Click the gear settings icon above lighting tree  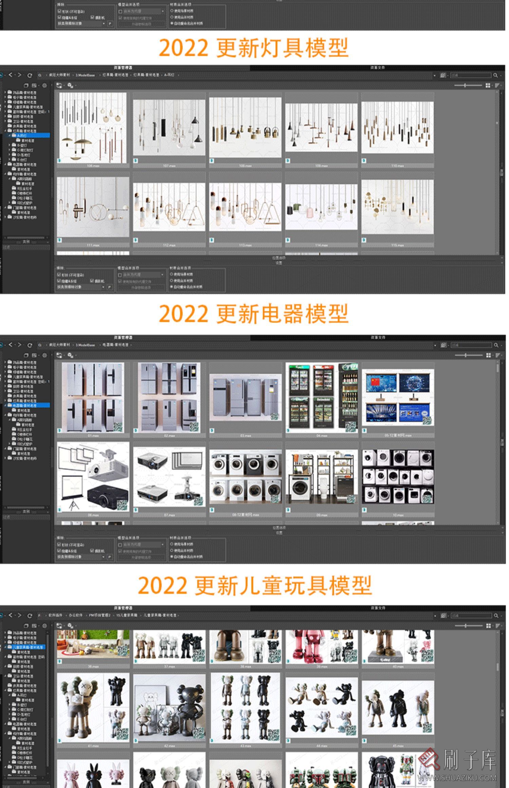click(44, 86)
